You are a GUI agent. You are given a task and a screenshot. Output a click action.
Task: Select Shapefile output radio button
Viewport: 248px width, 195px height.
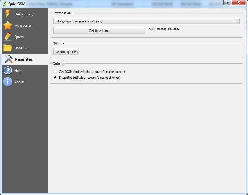coord(55,78)
